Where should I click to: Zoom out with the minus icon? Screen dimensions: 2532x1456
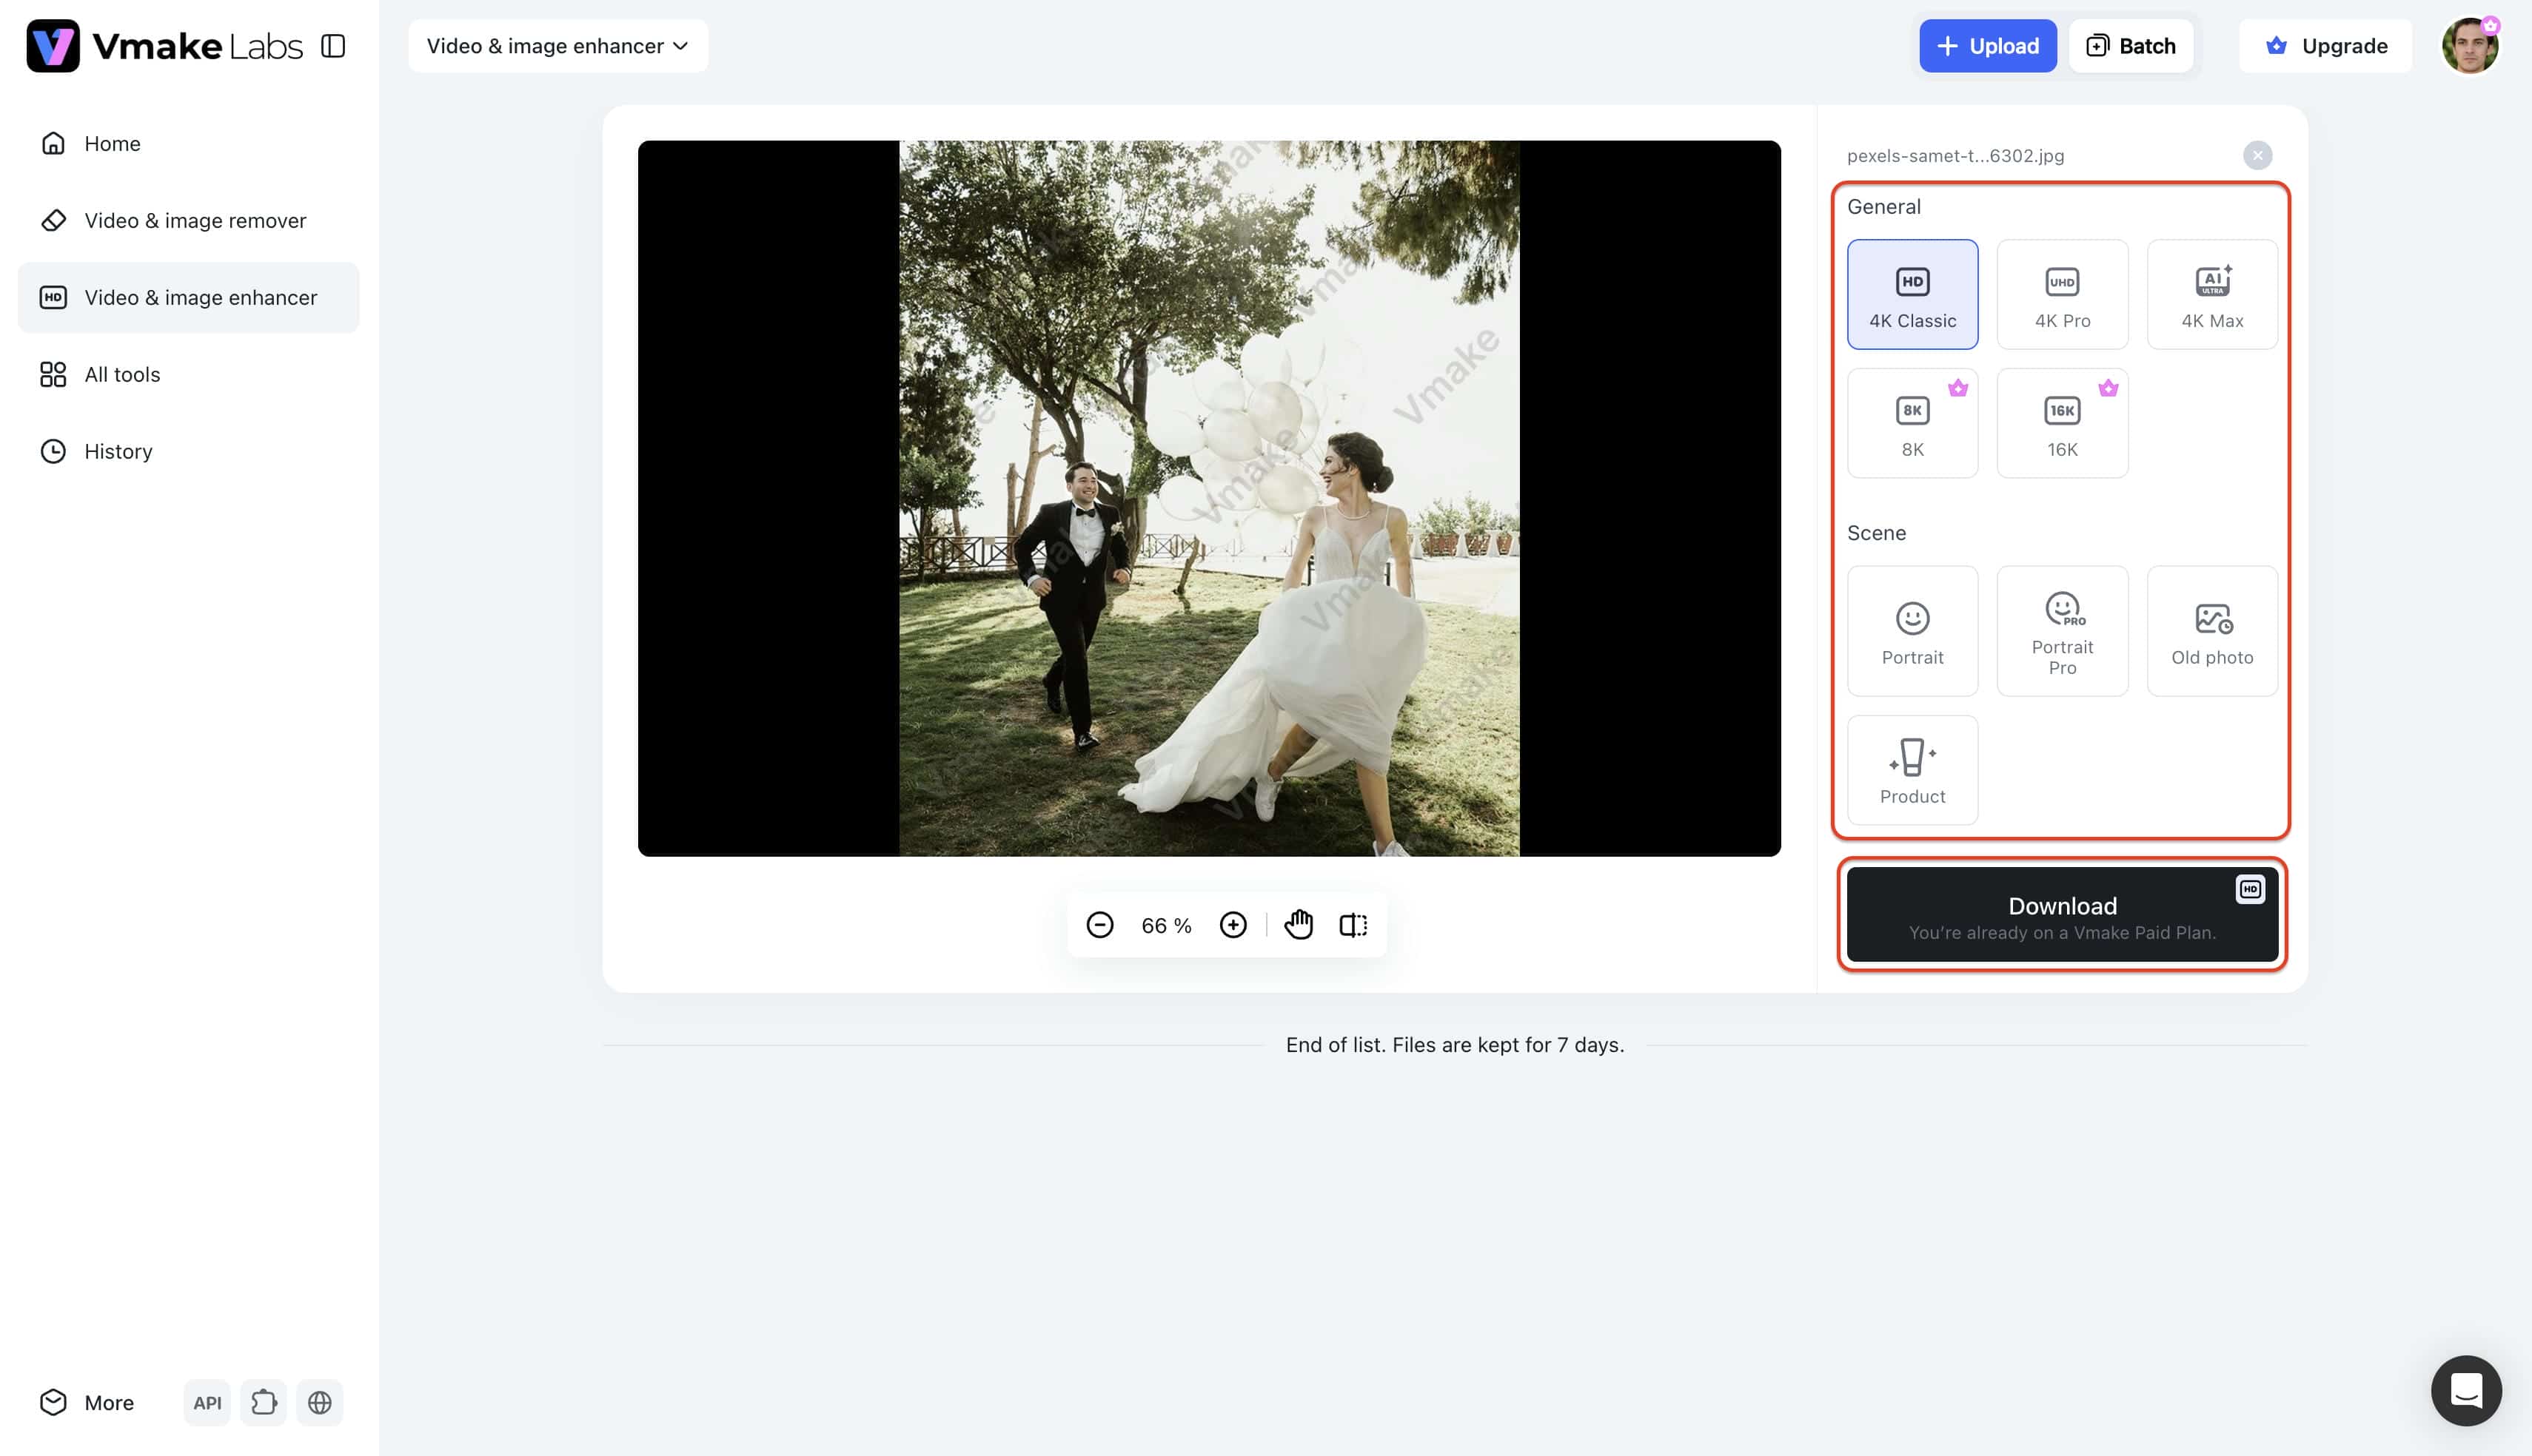1099,925
